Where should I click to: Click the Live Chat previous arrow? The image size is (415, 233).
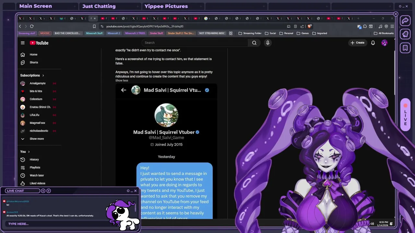(x=43, y=191)
